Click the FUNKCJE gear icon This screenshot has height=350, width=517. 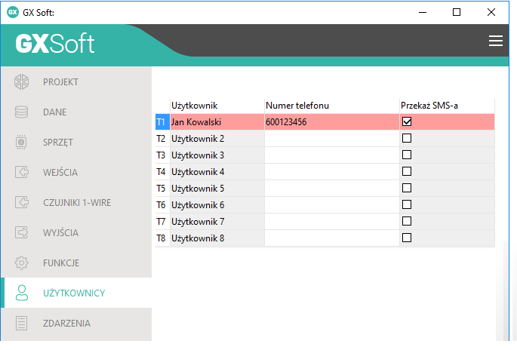(22, 262)
